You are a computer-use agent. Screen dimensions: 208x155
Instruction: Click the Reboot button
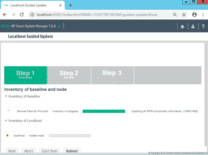coord(72,151)
